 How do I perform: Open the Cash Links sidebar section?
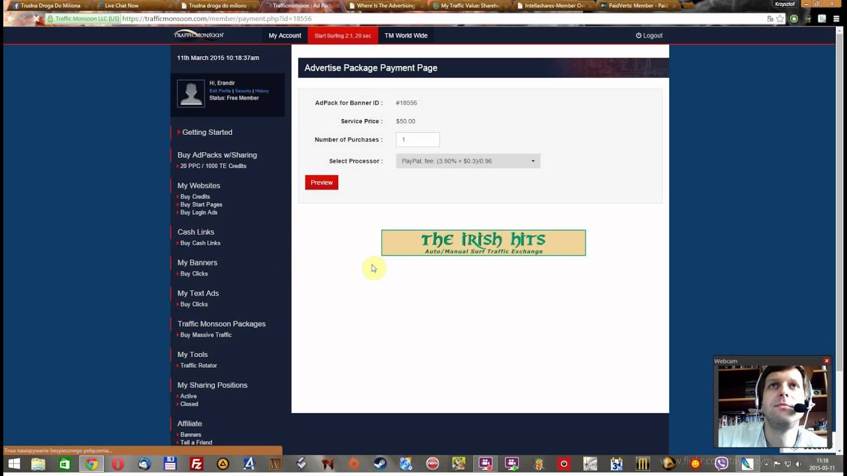pos(196,232)
